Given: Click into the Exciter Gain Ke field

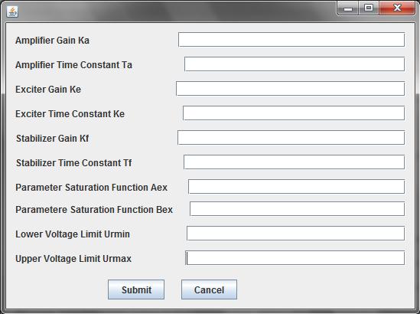Looking at the screenshot, I should click(x=291, y=89).
